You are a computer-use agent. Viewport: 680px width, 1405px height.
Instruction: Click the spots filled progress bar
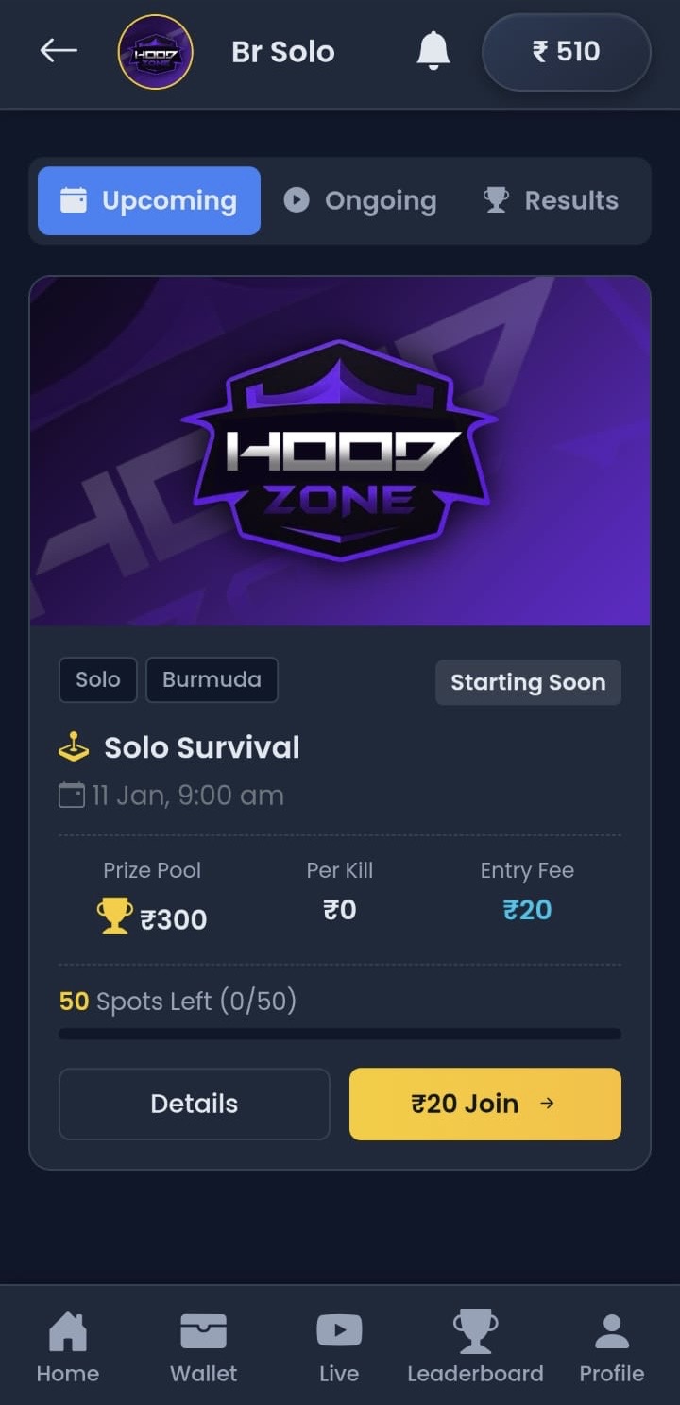[340, 1034]
